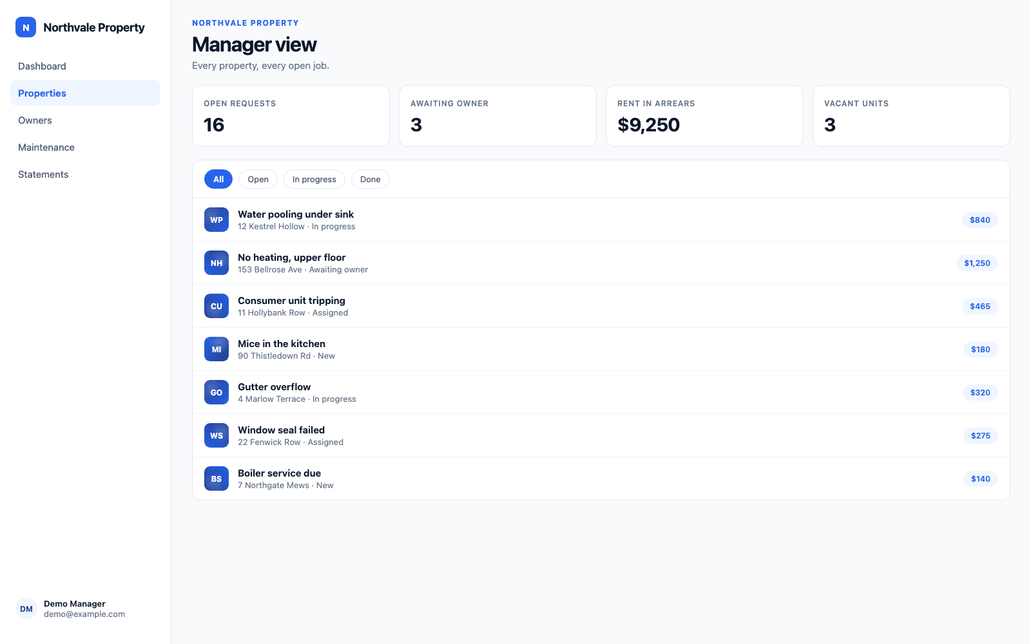Open Maintenance in the sidebar
The height and width of the screenshot is (644, 1031).
[85, 147]
